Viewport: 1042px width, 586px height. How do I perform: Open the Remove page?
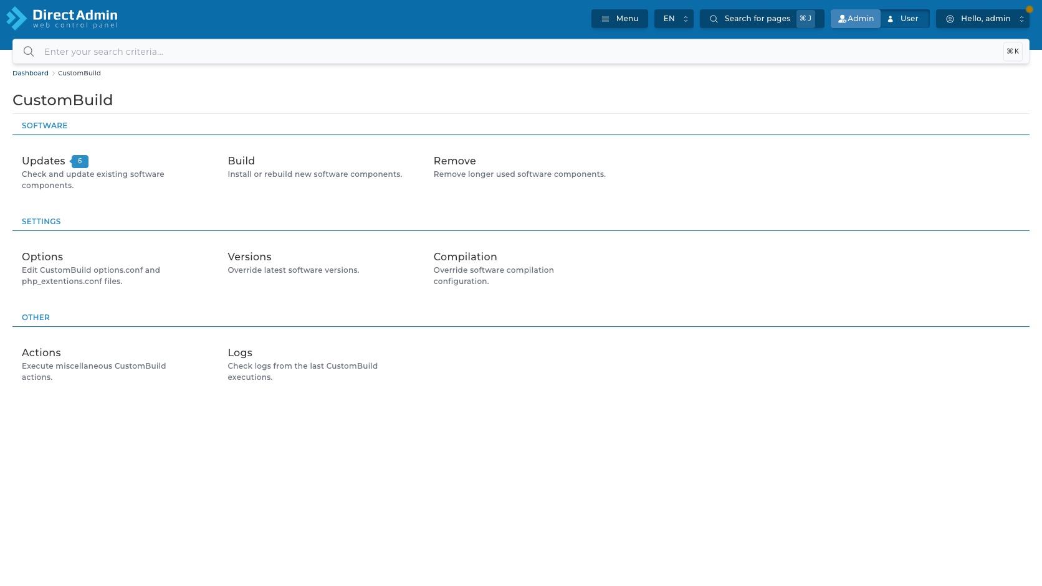click(x=455, y=161)
